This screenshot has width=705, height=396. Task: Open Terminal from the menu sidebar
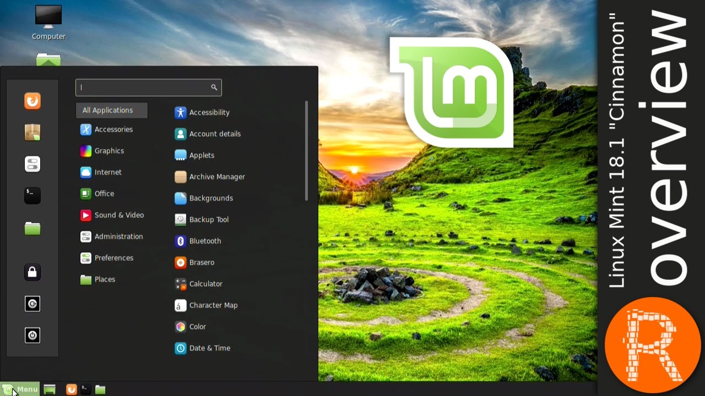tap(32, 195)
